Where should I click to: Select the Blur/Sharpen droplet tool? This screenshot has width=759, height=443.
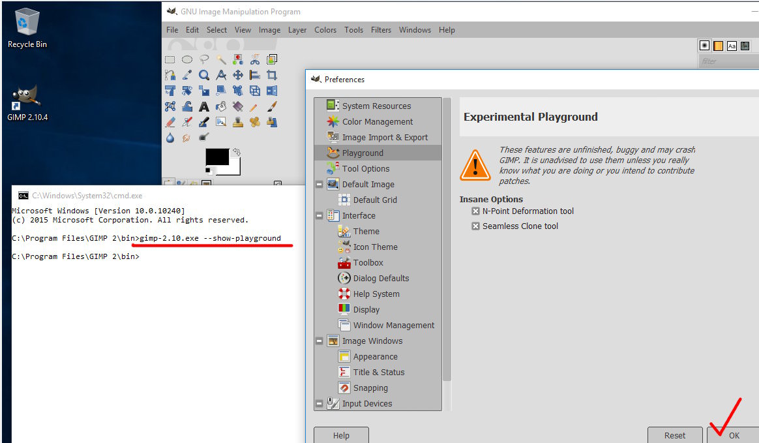170,138
